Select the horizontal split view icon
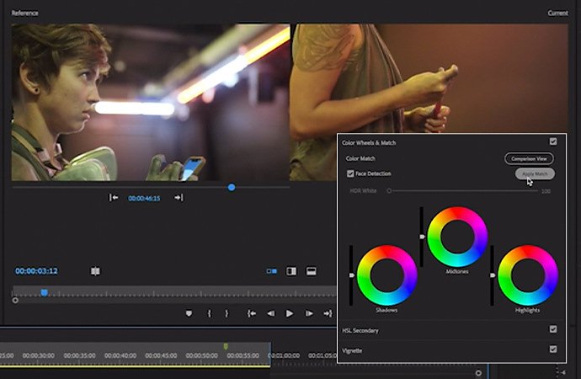 click(311, 271)
